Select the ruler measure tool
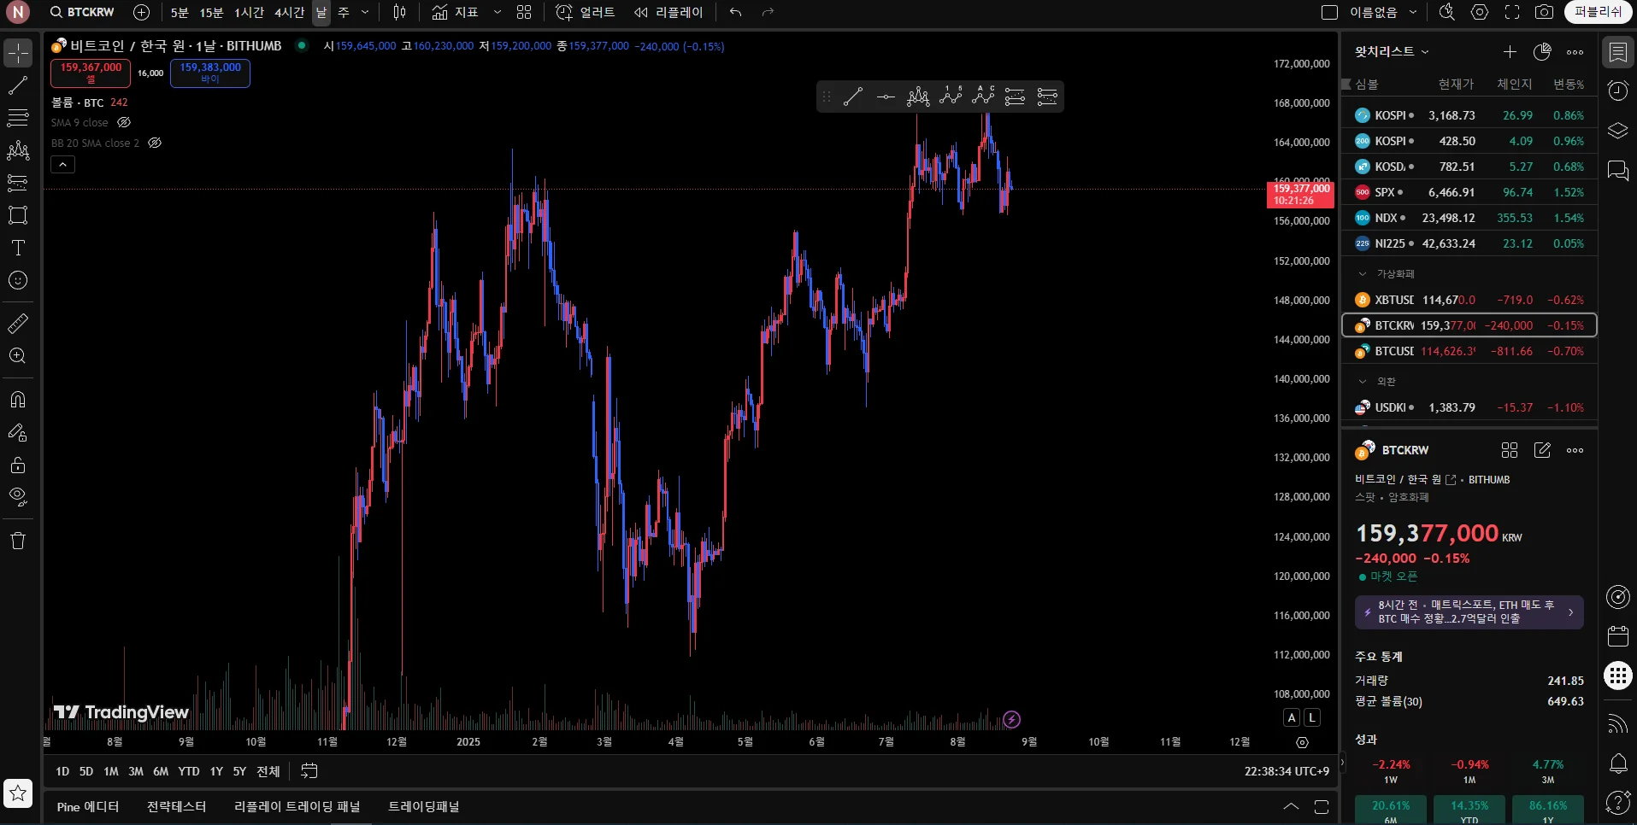 click(18, 324)
